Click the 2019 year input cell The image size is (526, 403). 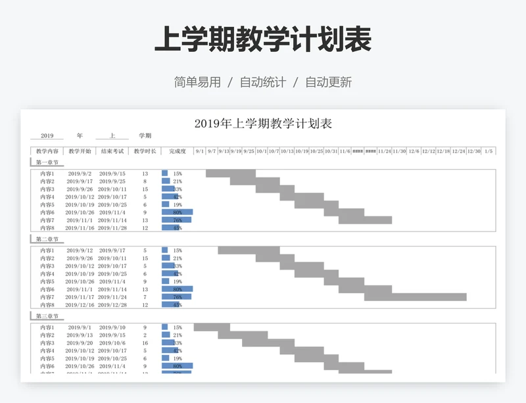point(47,135)
